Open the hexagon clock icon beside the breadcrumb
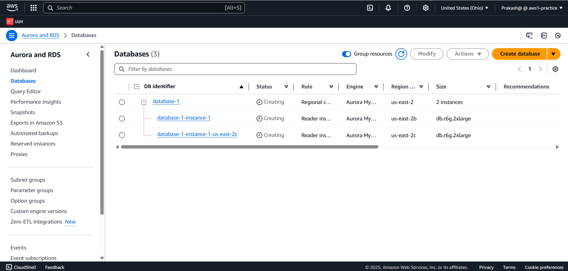 558,36
